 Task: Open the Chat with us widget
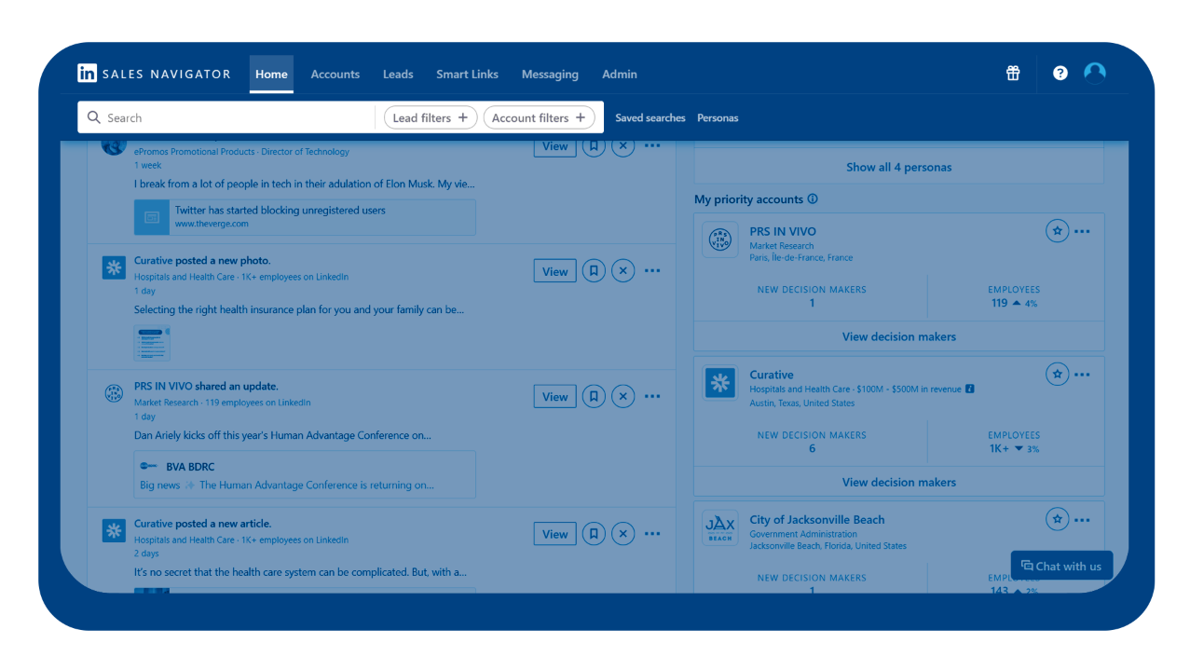tap(1061, 566)
